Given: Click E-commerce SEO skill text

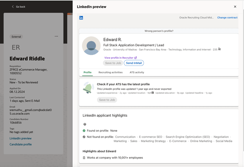Looking at the screenshot, I should (x=151, y=137).
